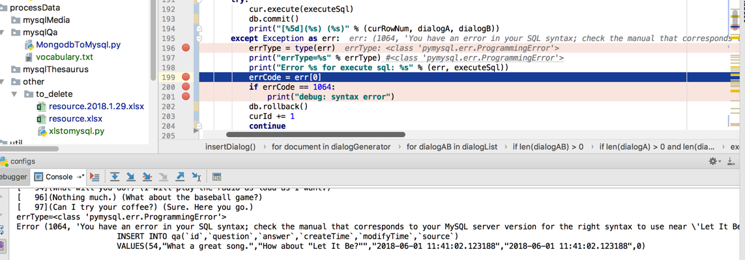This screenshot has height=260, width=745.
Task: Select the mysqlThesaurus folder
Action: point(55,70)
